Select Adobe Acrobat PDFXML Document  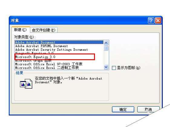click(x=59, y=46)
